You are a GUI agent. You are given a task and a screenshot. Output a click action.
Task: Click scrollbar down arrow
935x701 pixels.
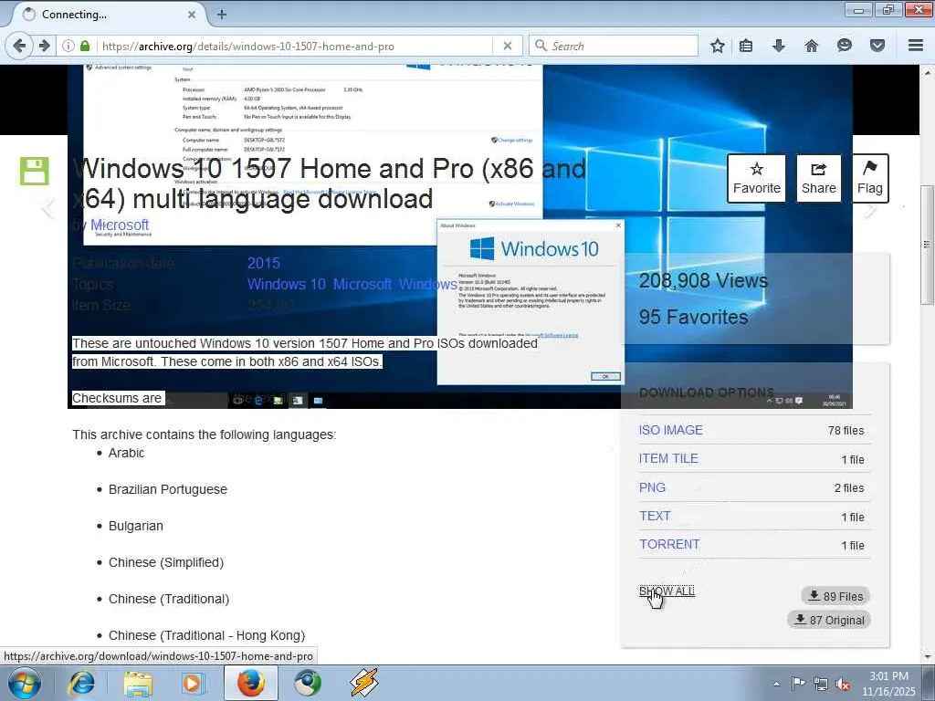(x=927, y=656)
